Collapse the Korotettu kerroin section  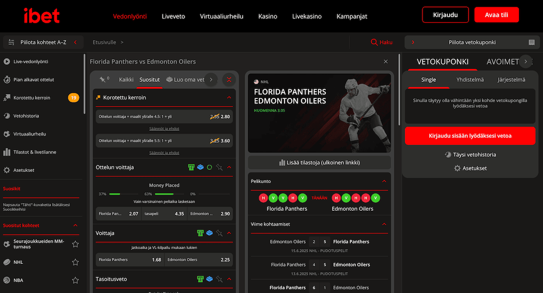pyautogui.click(x=229, y=98)
